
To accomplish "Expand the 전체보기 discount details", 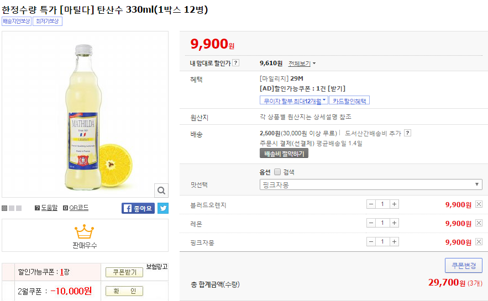I will [x=302, y=64].
